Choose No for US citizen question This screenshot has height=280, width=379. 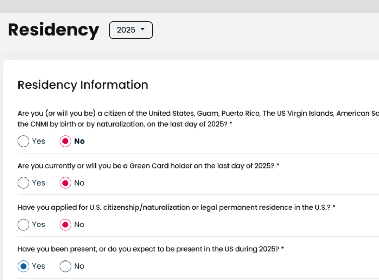[65, 141]
